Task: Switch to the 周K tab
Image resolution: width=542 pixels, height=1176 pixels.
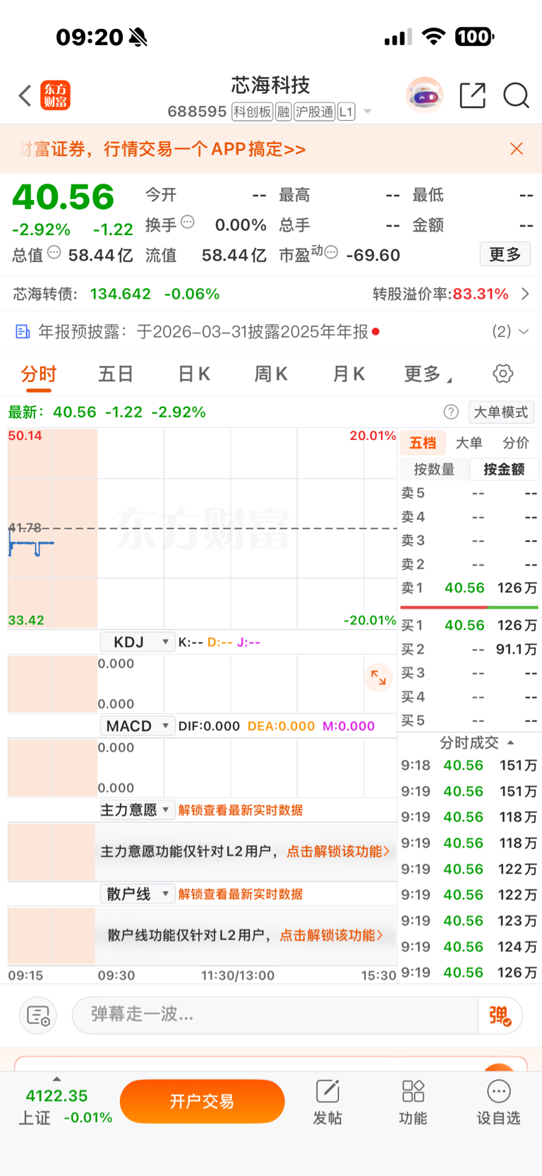Action: [x=271, y=374]
